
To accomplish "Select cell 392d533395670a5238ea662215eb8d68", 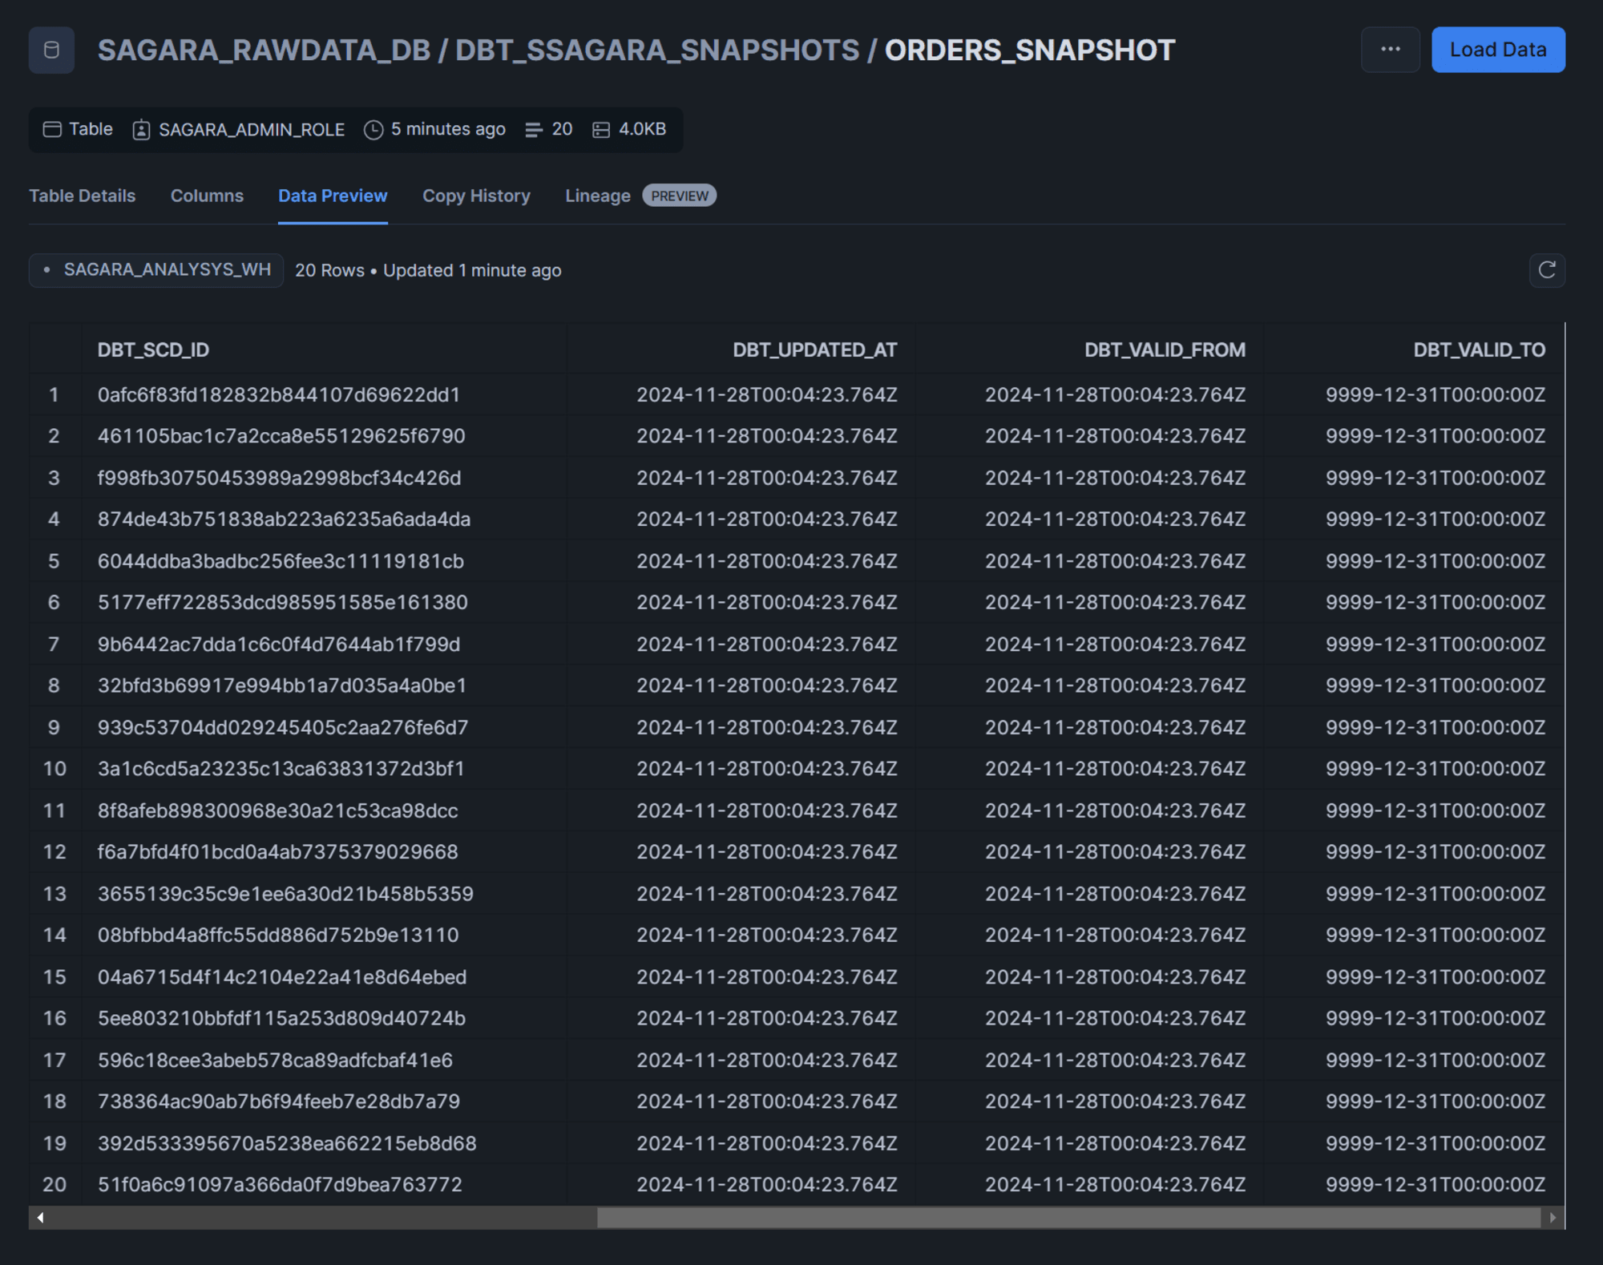I will (324, 1143).
